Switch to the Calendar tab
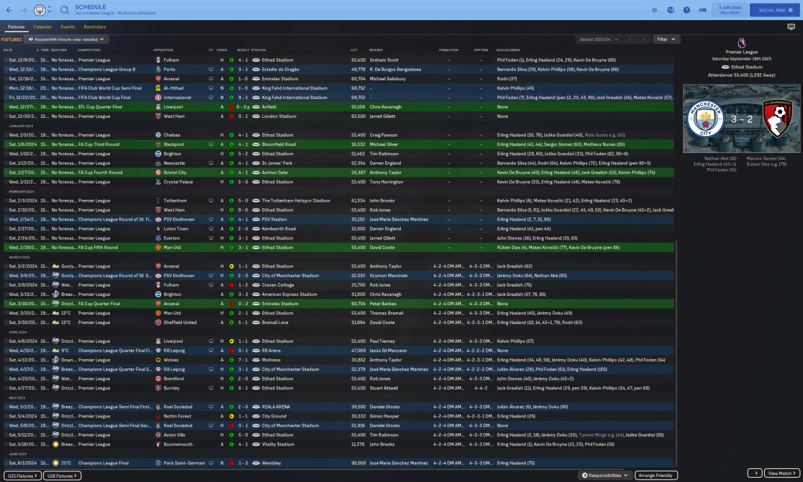Viewport: 803px width, 482px height. [43, 27]
